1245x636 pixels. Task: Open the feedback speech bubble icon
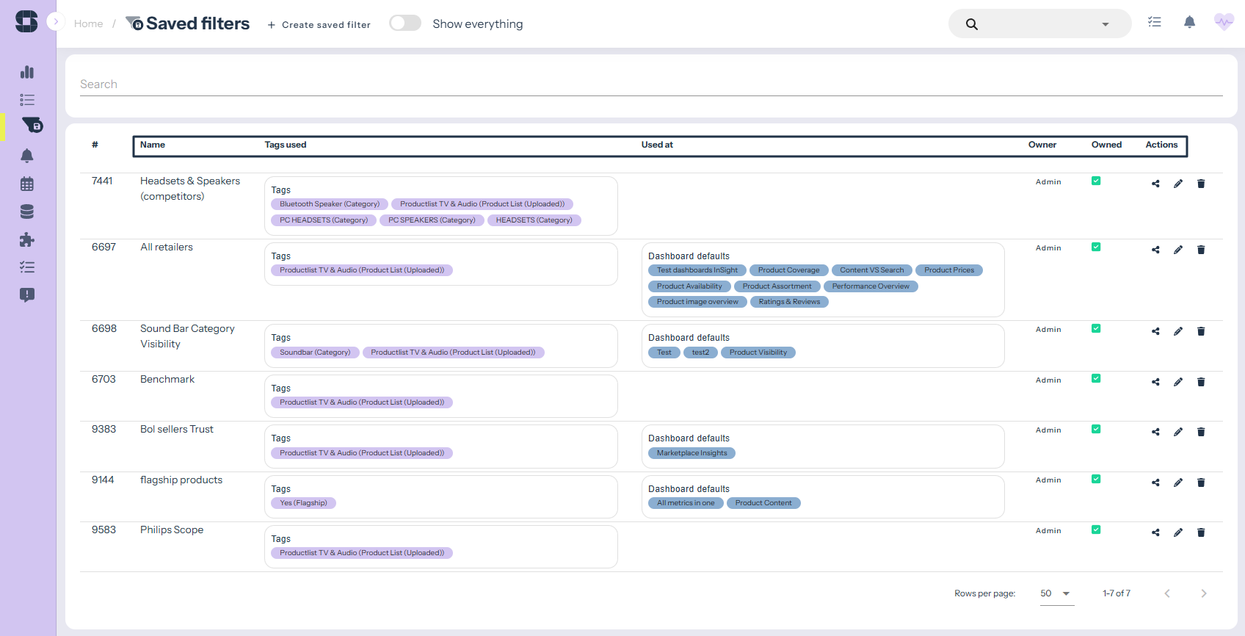(x=27, y=295)
